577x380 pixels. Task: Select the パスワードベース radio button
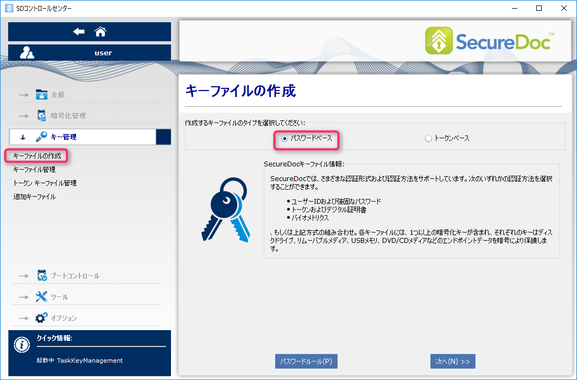284,139
